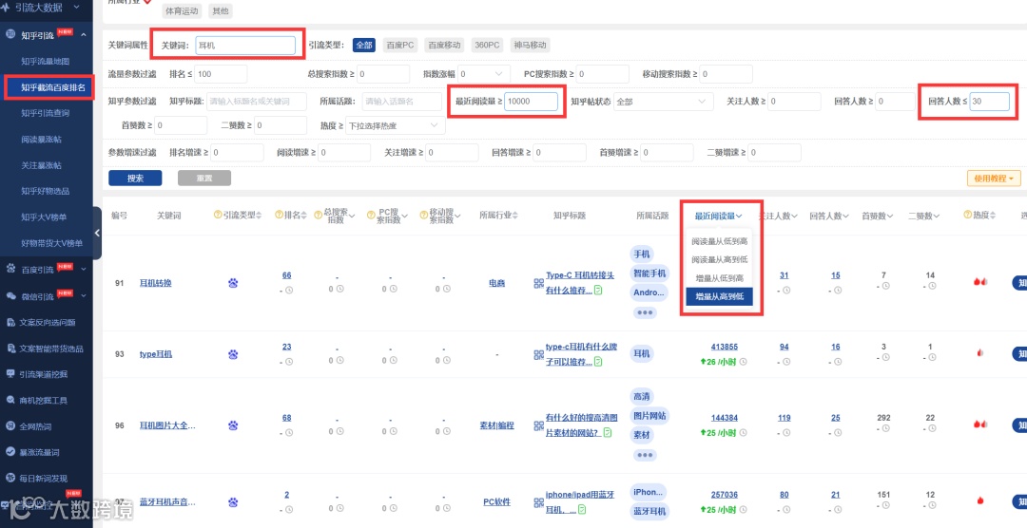
Task: Open 知乎流量地图 sidebar item
Action: pos(46,62)
